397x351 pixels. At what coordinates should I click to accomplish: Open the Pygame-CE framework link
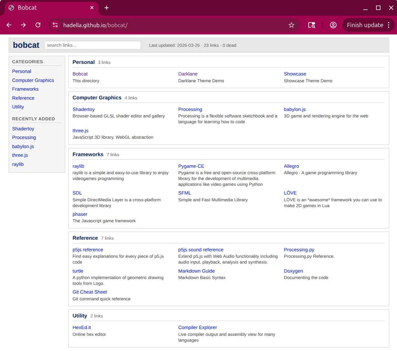(191, 166)
